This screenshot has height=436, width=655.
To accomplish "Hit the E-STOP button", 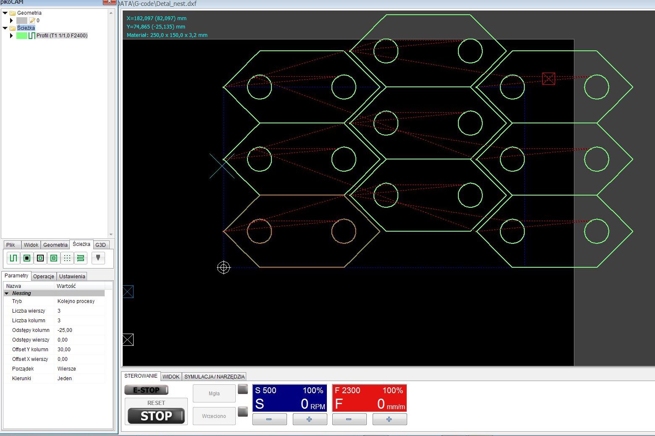I will (x=146, y=390).
